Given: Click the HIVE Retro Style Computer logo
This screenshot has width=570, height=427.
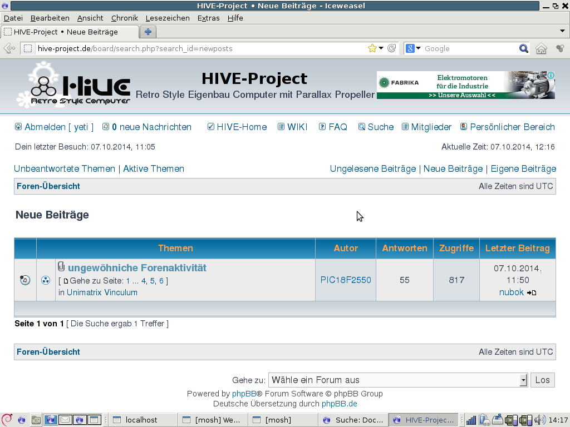Looking at the screenshot, I should click(73, 85).
